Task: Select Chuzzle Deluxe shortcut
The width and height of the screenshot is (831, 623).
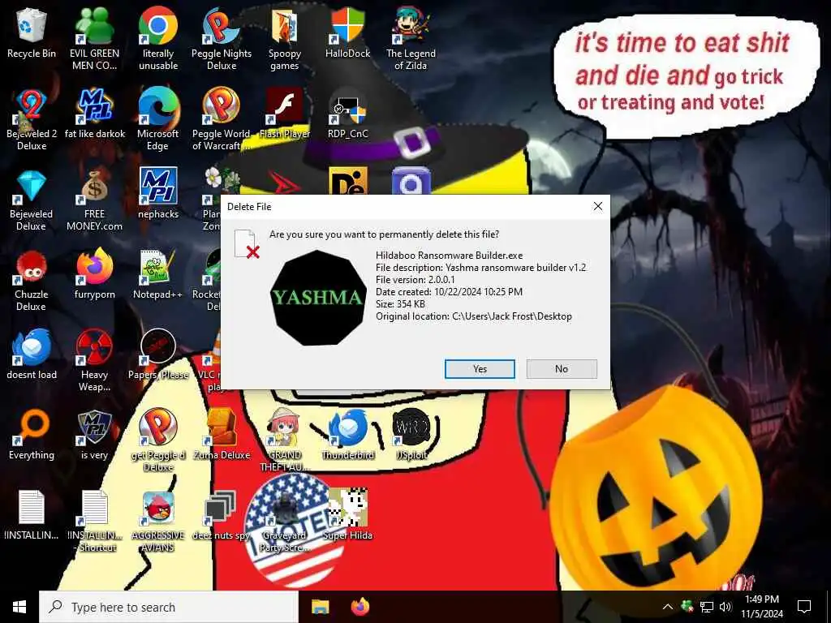Action: (x=32, y=281)
